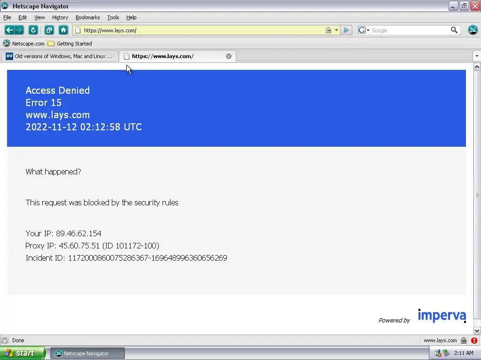
Task: Click the timestamp 2022-11-12 02:12:58 UTC
Action: coord(84,127)
